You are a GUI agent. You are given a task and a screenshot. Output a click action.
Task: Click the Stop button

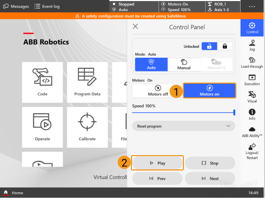point(210,163)
